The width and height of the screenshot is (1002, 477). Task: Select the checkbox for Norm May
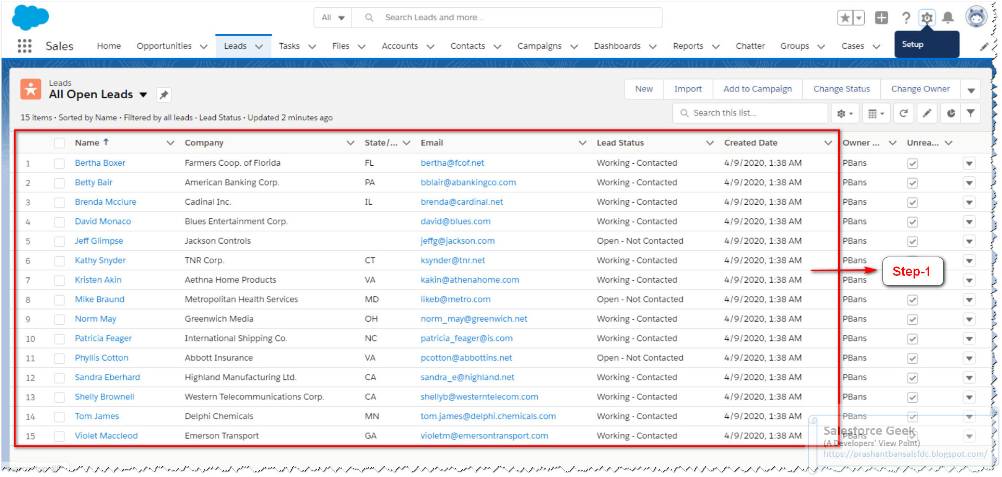click(59, 320)
